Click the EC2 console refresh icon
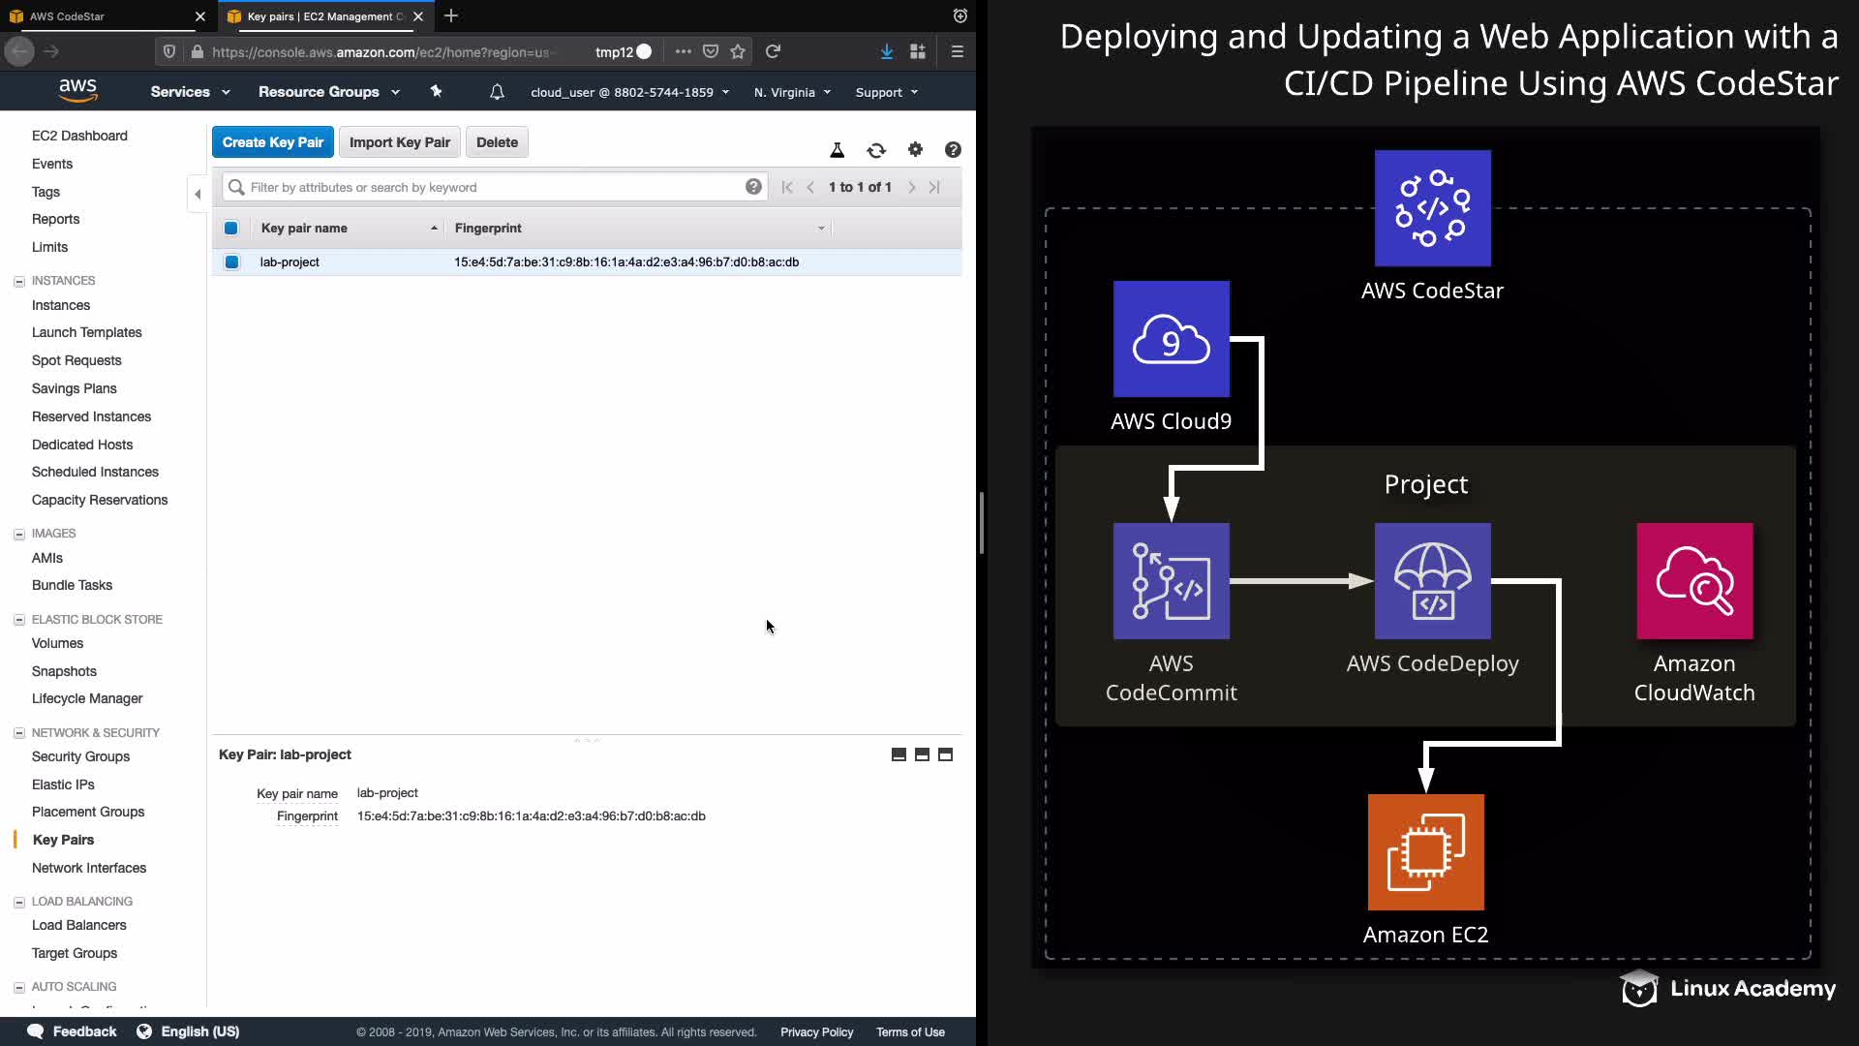 pos(876,150)
